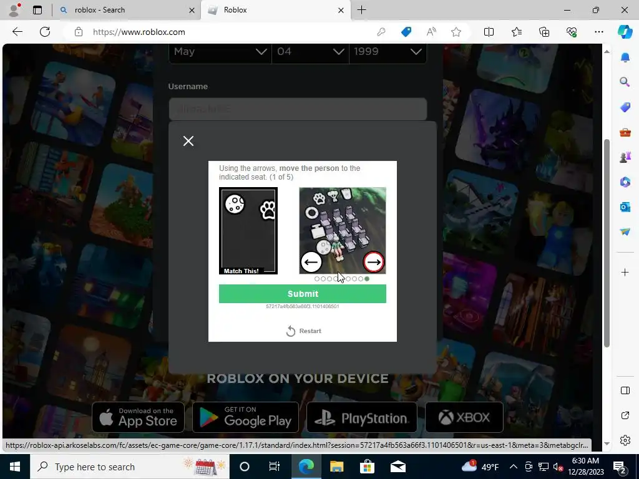Close the roblox - Search tab

pyautogui.click(x=192, y=10)
